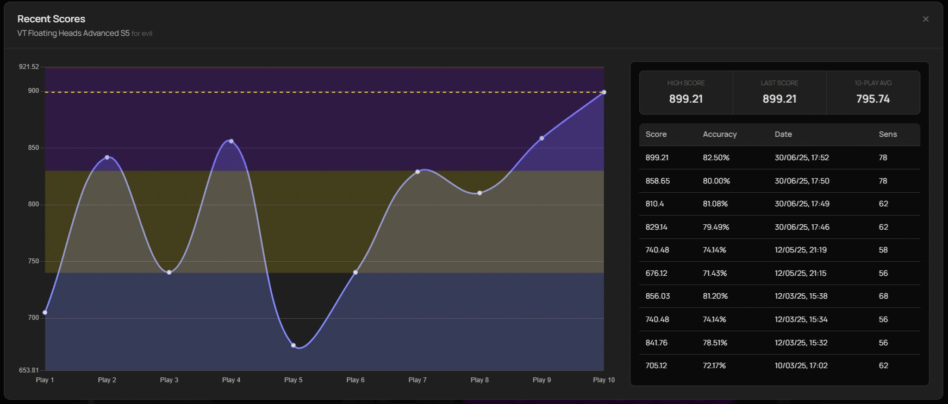Click the 810.4 score cell
Viewport: 948px width, 404px height.
click(654, 204)
